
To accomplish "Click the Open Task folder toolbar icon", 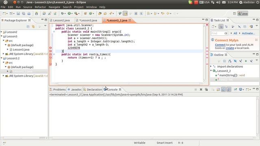I will [x=105, y=13].
